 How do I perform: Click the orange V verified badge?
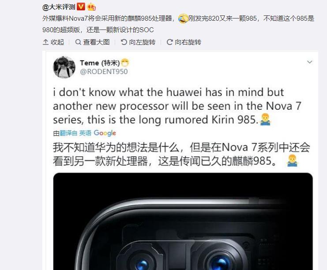(x=81, y=7)
